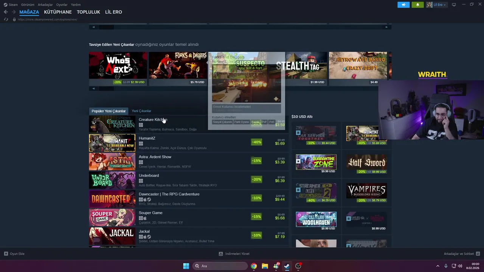The image size is (484, 272).
Task: Open Creature Kitchen from the list
Action: coord(189,124)
